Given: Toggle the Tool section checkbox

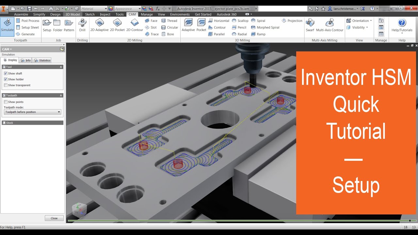Looking at the screenshot, I should pyautogui.click(x=4, y=67).
